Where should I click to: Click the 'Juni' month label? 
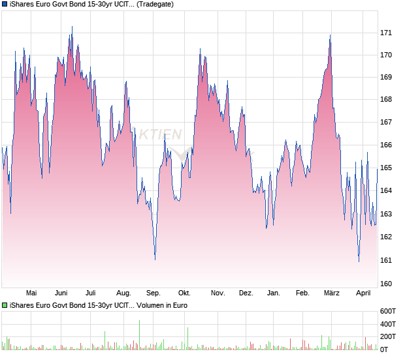click(x=61, y=293)
